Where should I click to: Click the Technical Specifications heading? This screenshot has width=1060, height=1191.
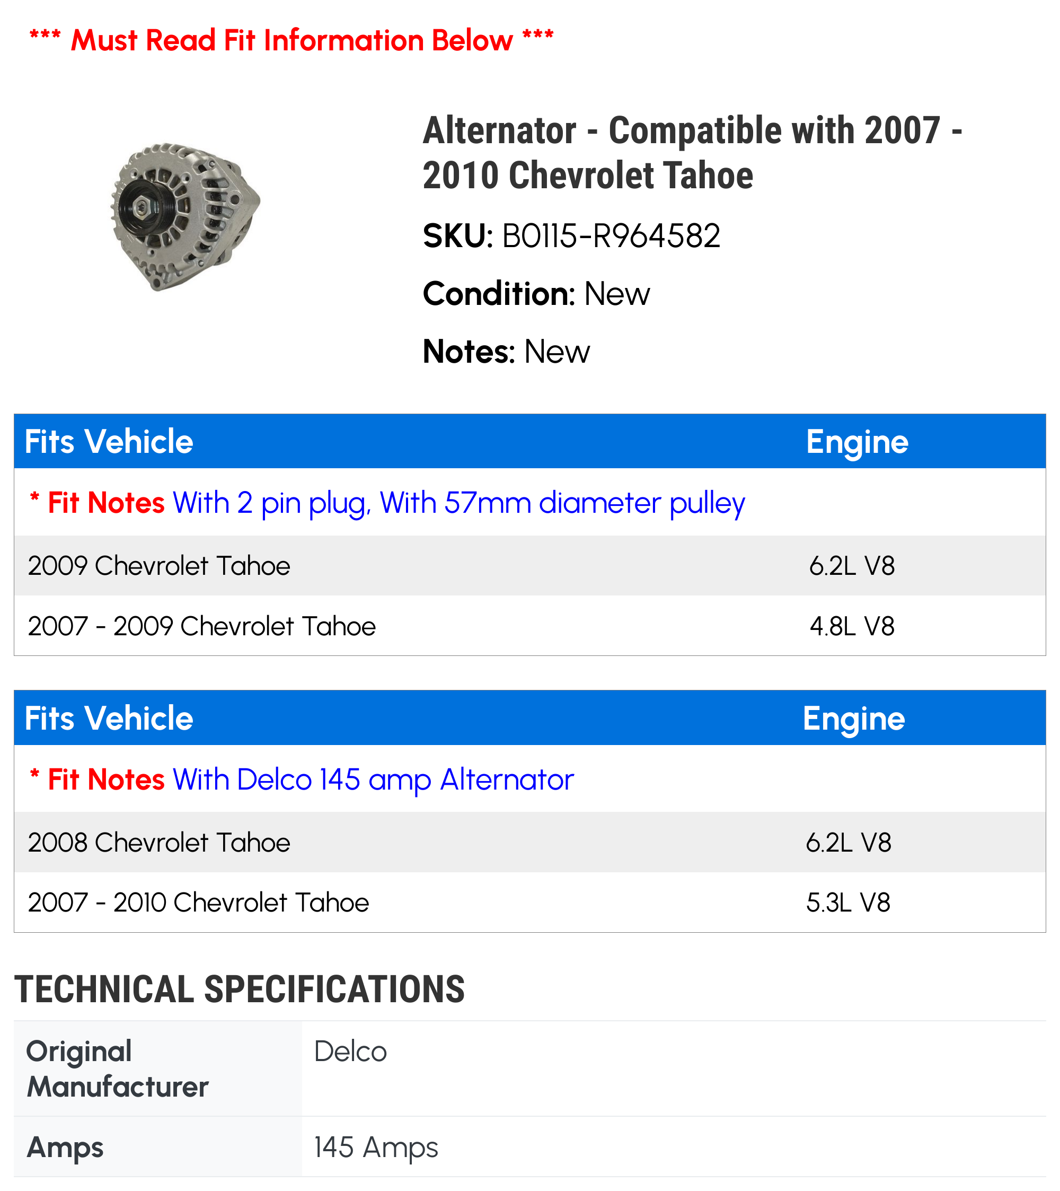click(240, 989)
